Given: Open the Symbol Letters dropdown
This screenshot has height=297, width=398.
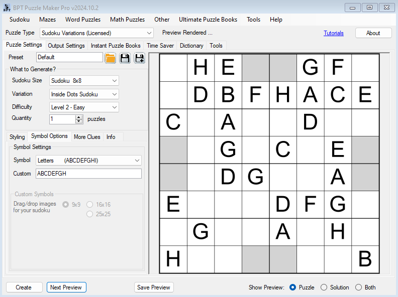Looking at the screenshot, I should (x=137, y=161).
